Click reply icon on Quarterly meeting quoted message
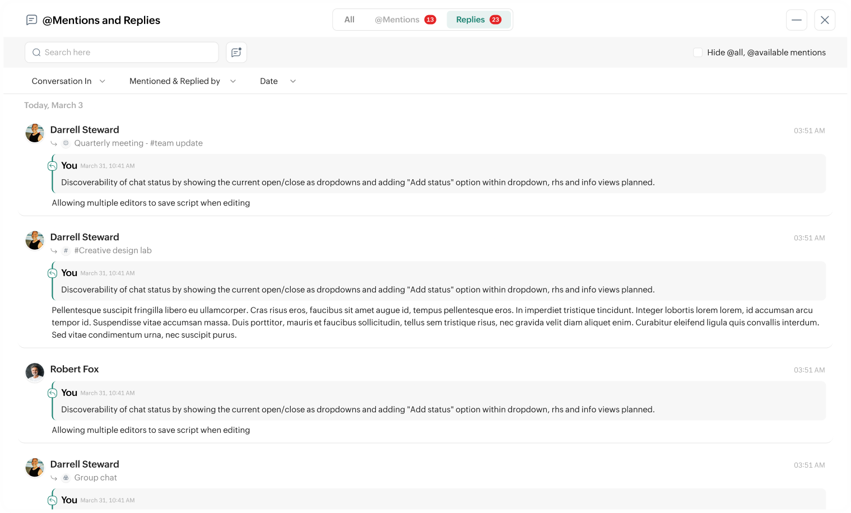 tap(52, 166)
